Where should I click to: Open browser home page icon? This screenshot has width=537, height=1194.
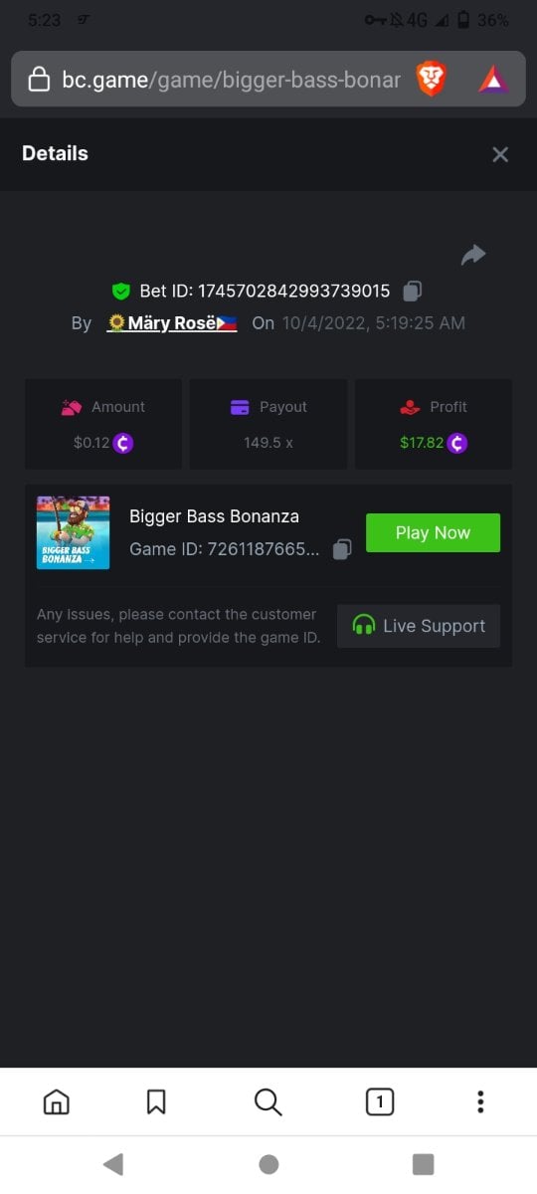tap(57, 1101)
